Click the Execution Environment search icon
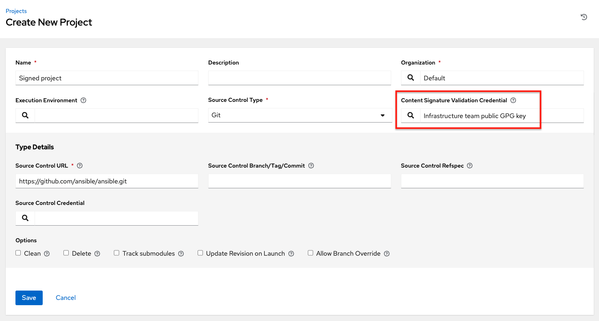 (x=25, y=115)
